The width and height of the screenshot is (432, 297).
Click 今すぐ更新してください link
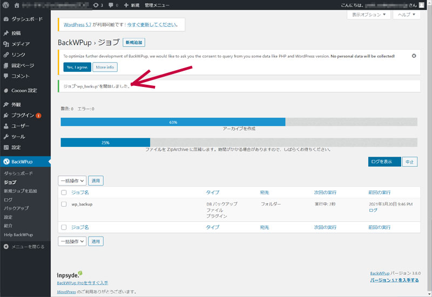click(x=151, y=24)
